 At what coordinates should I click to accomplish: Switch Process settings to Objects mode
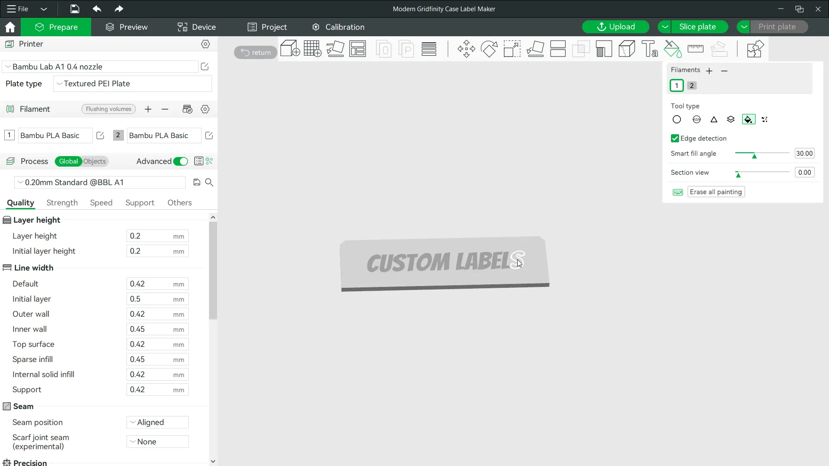[x=95, y=161]
